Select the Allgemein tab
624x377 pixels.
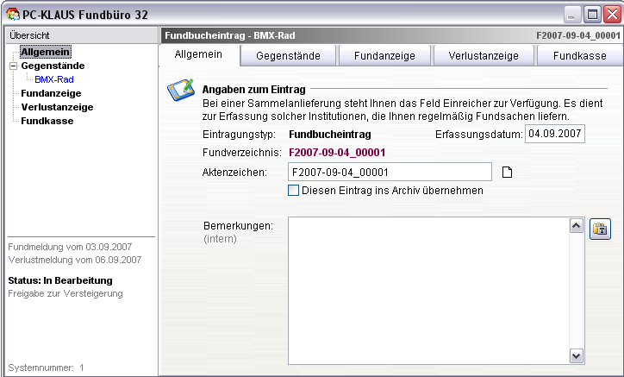click(198, 54)
